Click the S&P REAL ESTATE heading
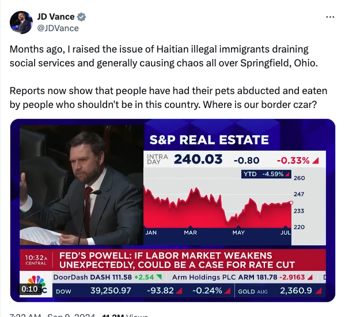 pyautogui.click(x=209, y=140)
